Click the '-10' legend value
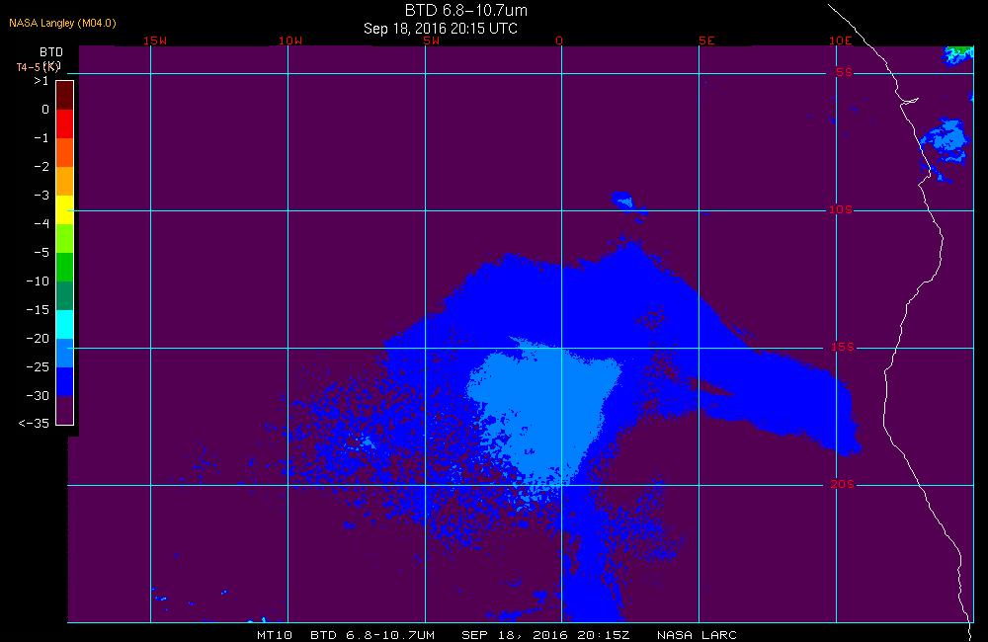 [x=38, y=281]
